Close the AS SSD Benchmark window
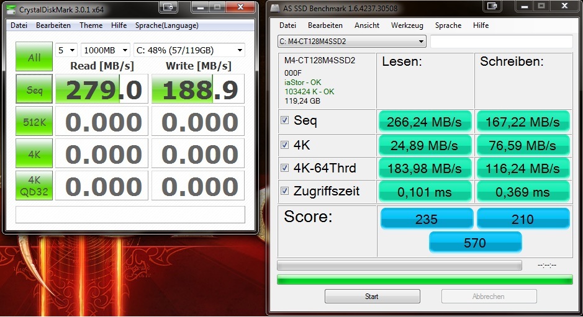The width and height of the screenshot is (583, 317). (x=564, y=6)
